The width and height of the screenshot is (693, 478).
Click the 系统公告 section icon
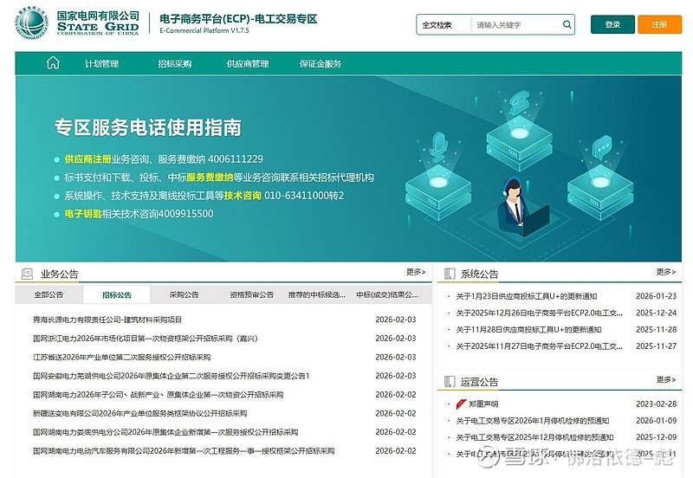tap(450, 274)
